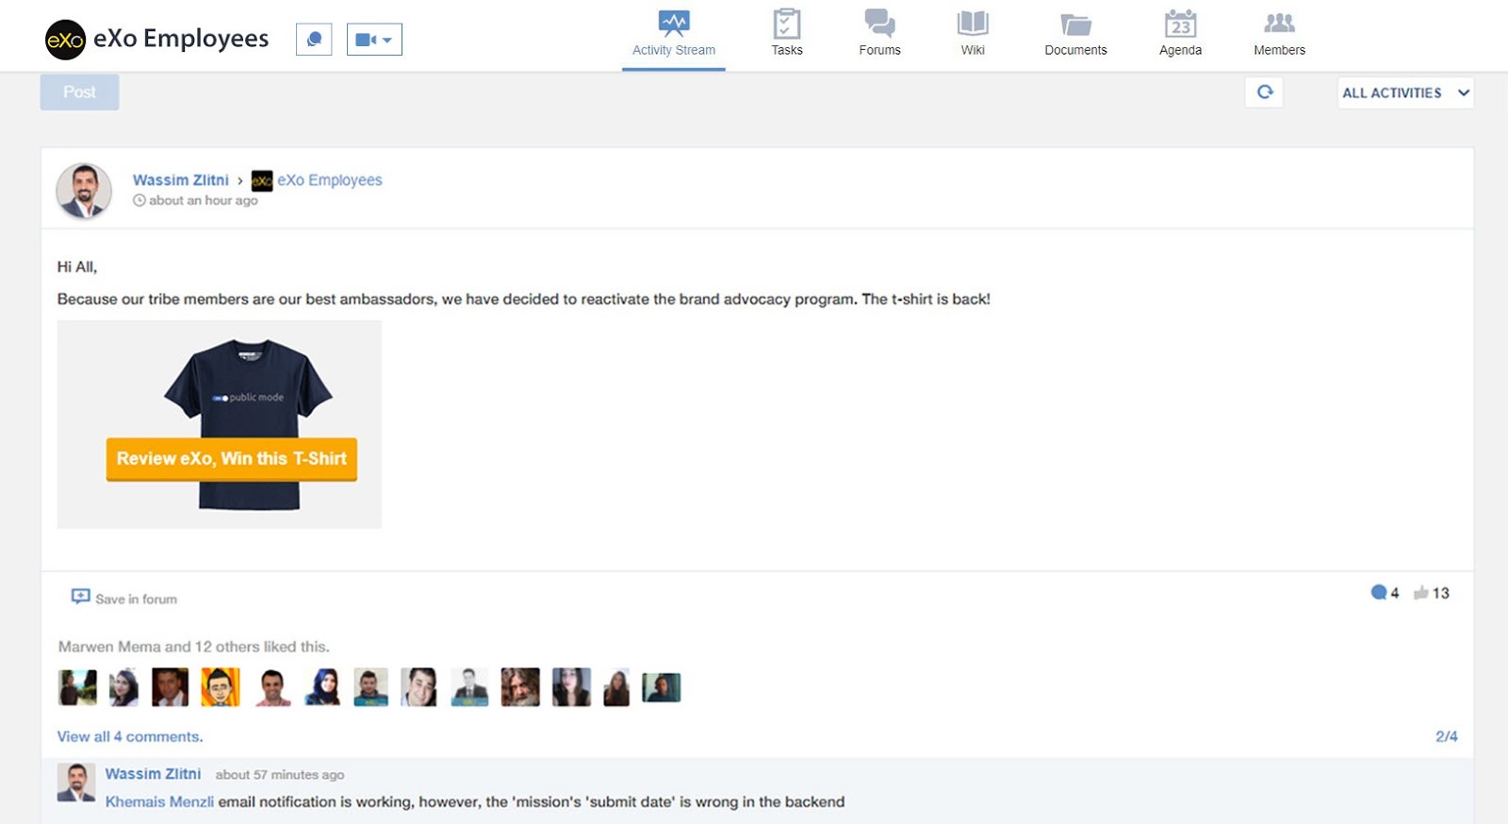Open the ninth liker avatar in suit
This screenshot has height=824, width=1508.
[469, 687]
